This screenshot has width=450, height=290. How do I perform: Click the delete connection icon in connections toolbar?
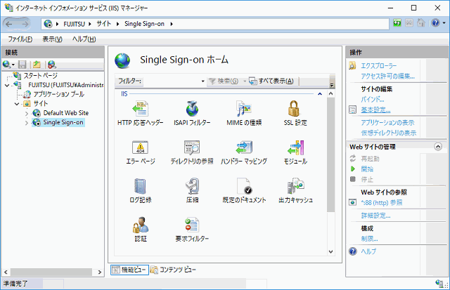tap(51, 65)
